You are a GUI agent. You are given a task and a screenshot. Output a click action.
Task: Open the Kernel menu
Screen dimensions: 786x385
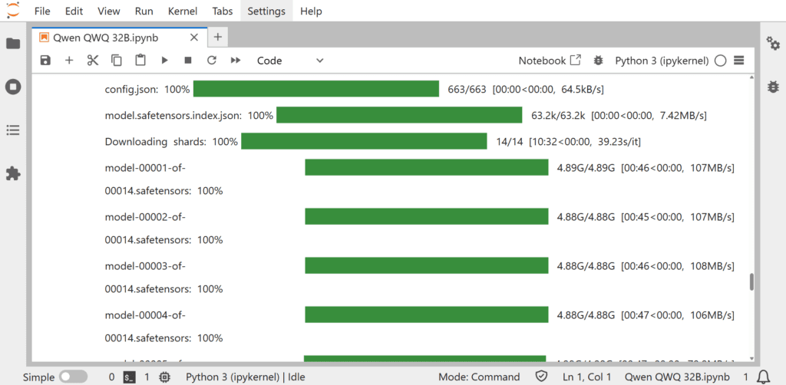pos(183,12)
